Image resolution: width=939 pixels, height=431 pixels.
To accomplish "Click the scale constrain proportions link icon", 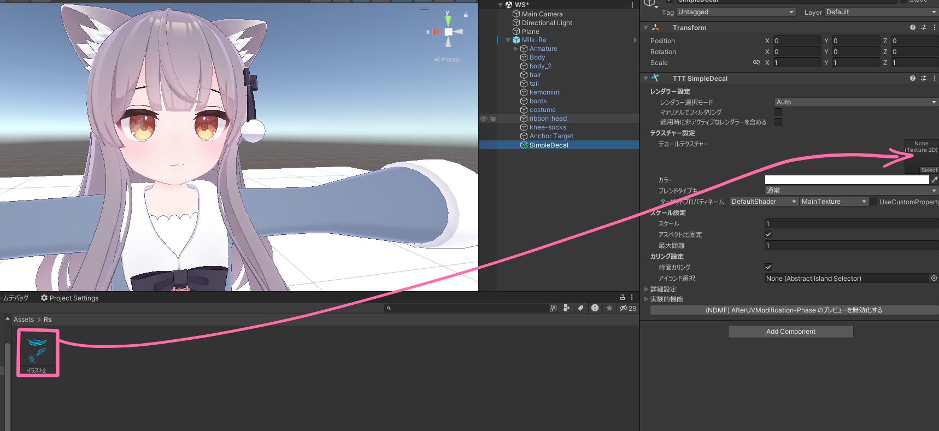I will coord(756,62).
